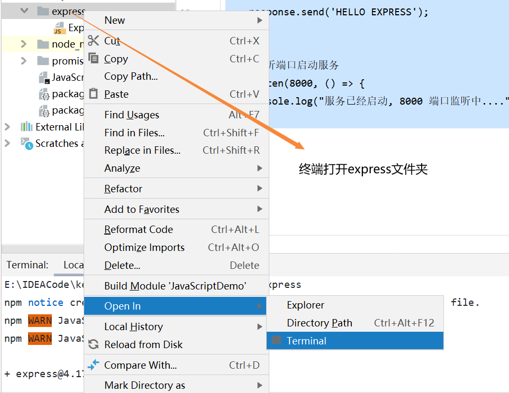
Task: Click the Compare With arrows icon
Action: pyautogui.click(x=94, y=365)
